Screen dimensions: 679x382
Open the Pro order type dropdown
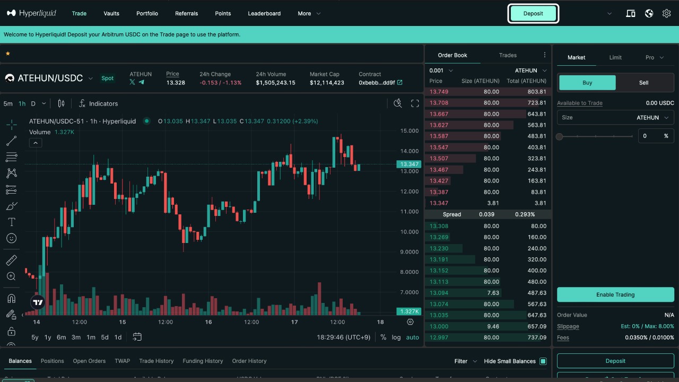click(x=655, y=57)
